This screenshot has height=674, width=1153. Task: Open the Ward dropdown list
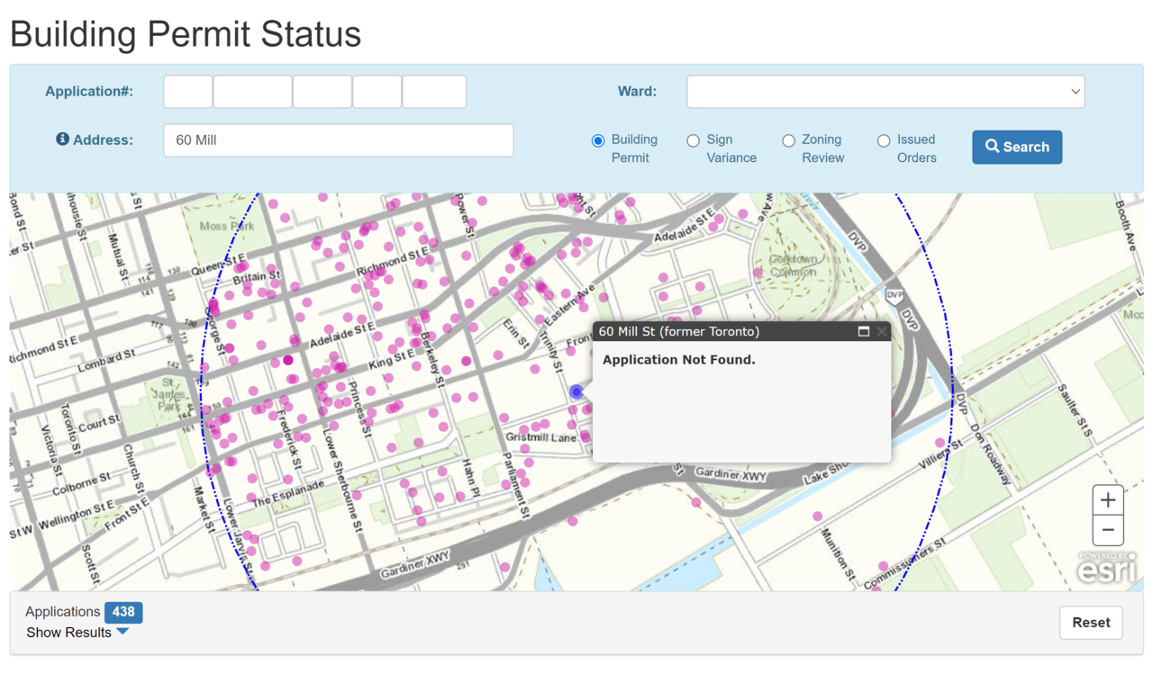[x=885, y=92]
